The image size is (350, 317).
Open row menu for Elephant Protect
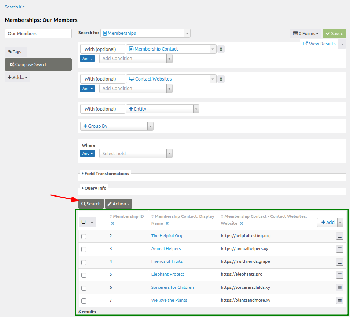340,275
